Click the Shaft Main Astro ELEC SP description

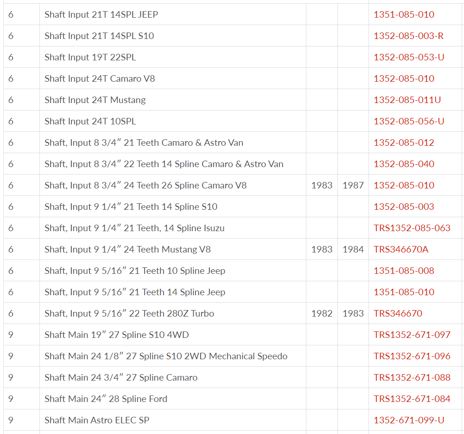point(97,420)
